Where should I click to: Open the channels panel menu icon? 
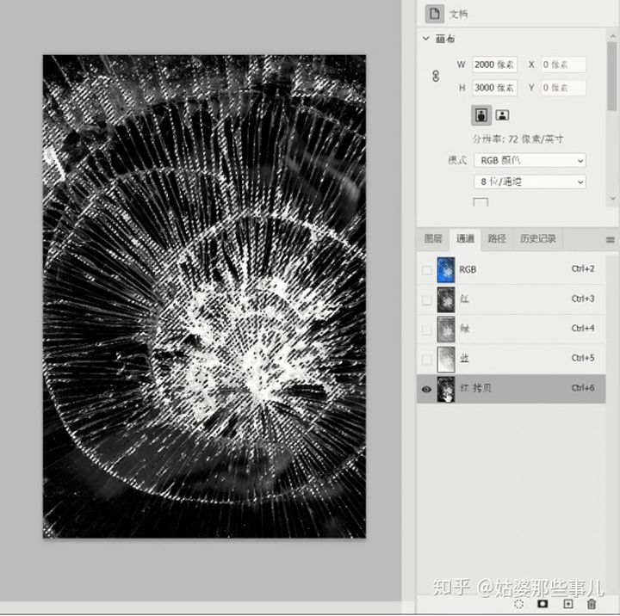[611, 239]
